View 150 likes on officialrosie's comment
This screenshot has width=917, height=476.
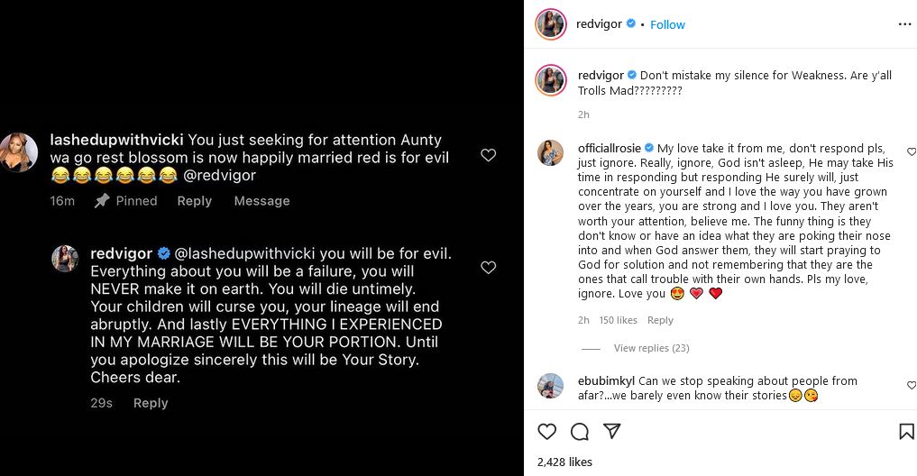[618, 320]
